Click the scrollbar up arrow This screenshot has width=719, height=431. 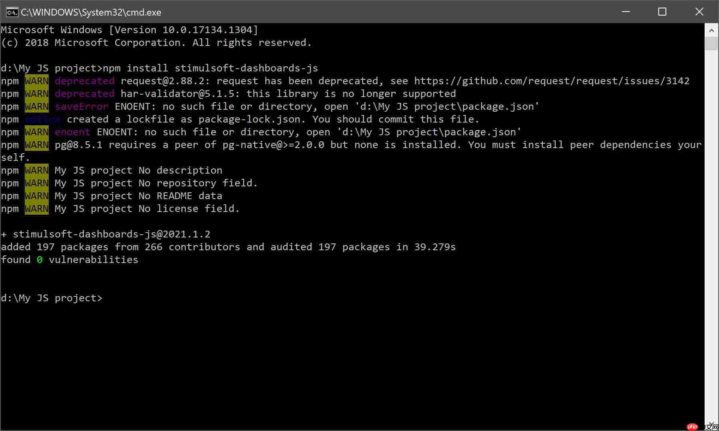[711, 30]
